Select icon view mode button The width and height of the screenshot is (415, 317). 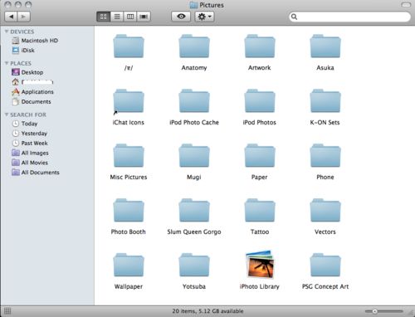104,17
